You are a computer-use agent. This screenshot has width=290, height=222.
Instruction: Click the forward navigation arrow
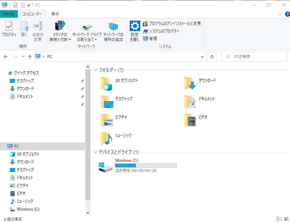click(15, 57)
